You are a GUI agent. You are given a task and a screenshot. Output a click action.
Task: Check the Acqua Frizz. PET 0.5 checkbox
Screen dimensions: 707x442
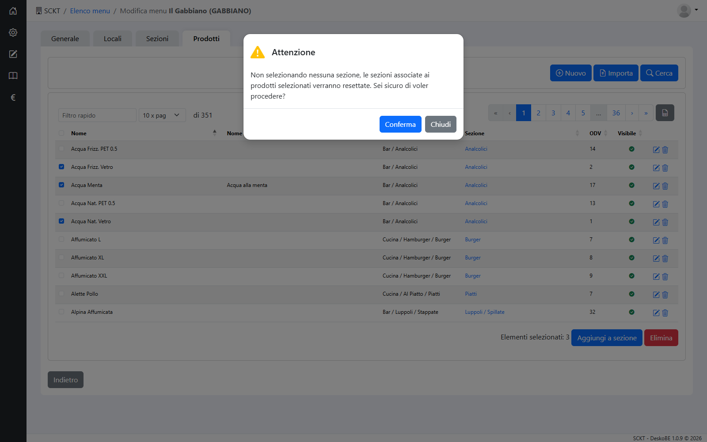[61, 149]
